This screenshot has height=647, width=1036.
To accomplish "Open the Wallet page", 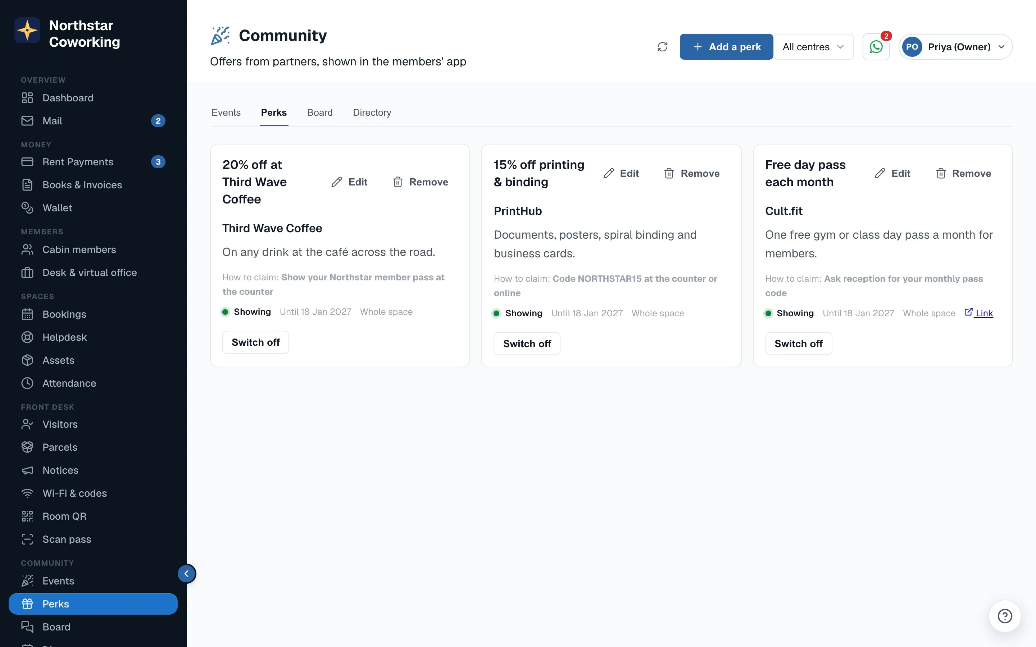I will (93, 208).
